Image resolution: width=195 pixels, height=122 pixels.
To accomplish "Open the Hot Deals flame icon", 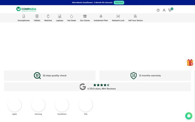I will (x=71, y=16).
